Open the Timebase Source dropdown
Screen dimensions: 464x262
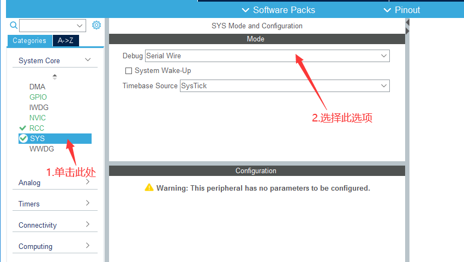[285, 86]
